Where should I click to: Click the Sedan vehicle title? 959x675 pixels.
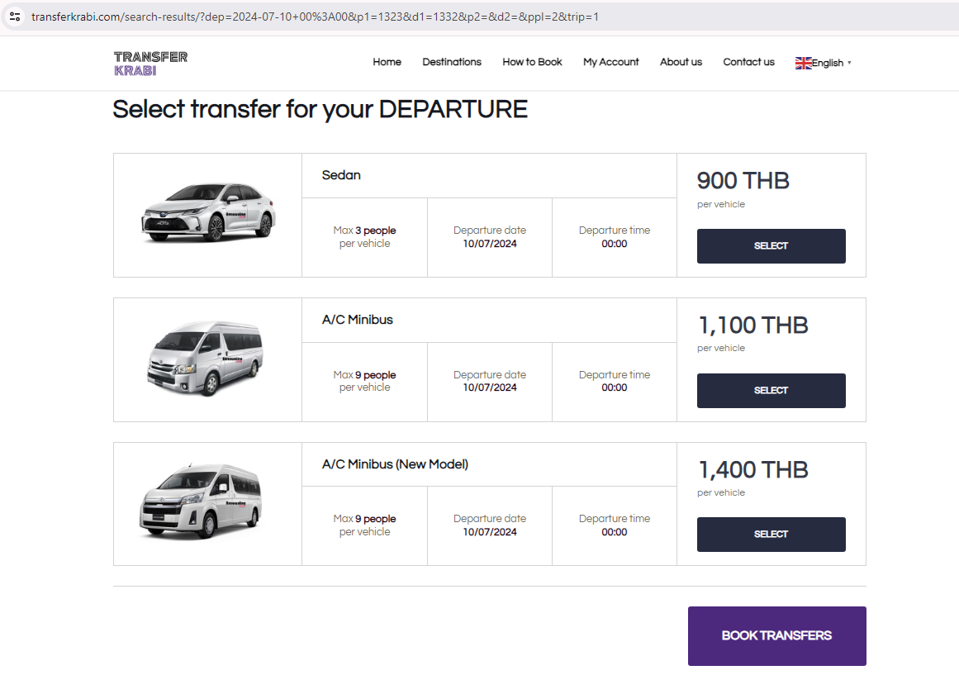(x=341, y=175)
